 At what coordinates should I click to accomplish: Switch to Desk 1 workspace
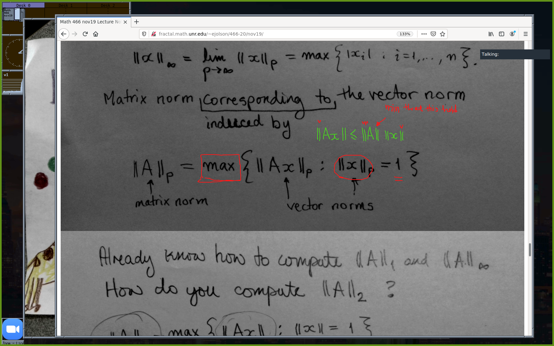pyautogui.click(x=66, y=5)
